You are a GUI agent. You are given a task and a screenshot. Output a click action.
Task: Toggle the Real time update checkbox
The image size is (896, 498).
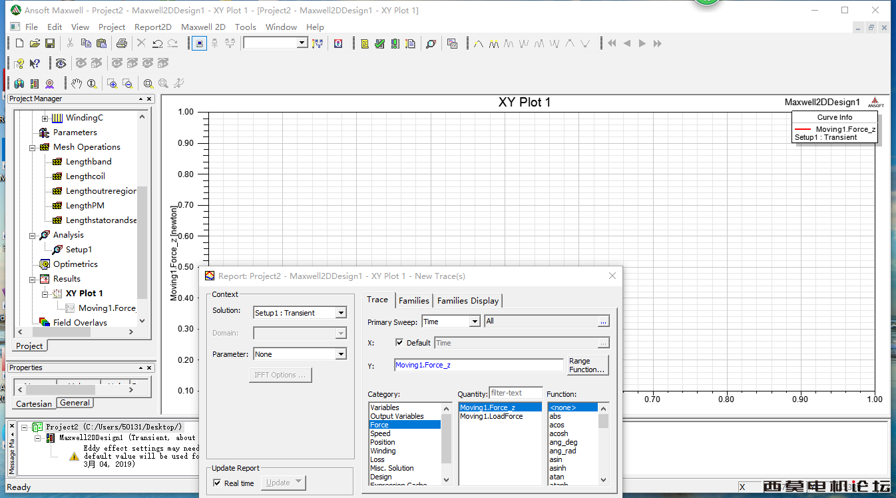pos(217,483)
